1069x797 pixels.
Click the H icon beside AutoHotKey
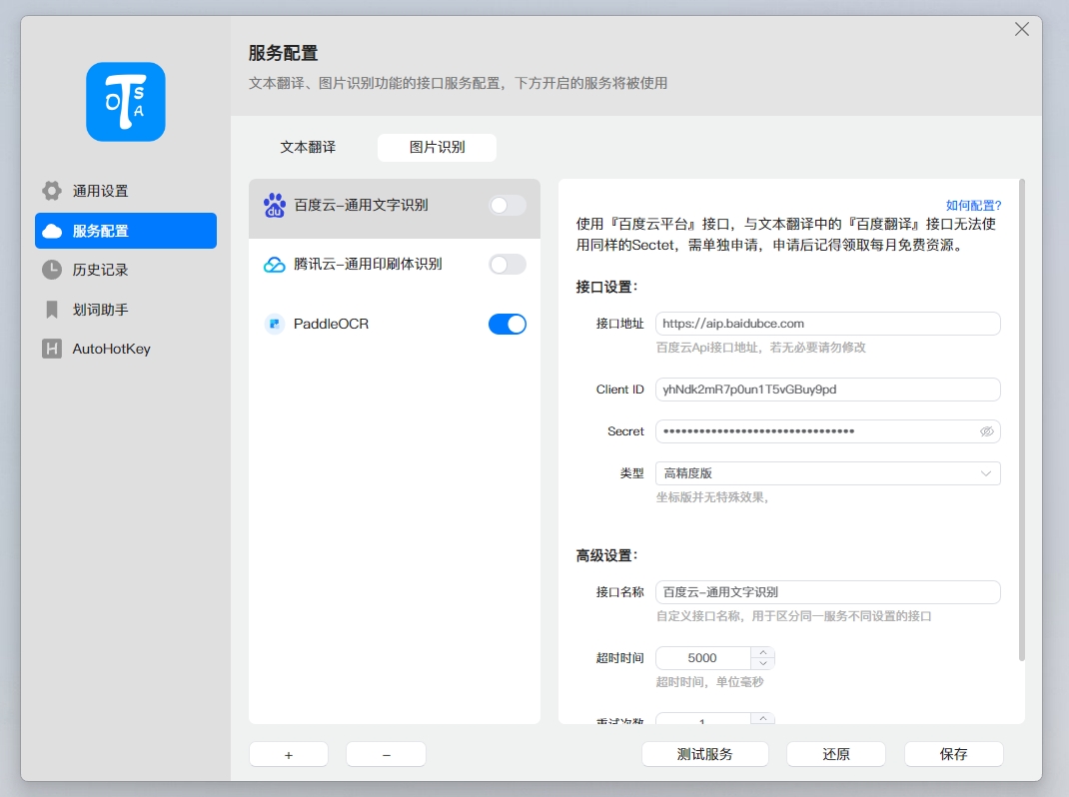52,349
